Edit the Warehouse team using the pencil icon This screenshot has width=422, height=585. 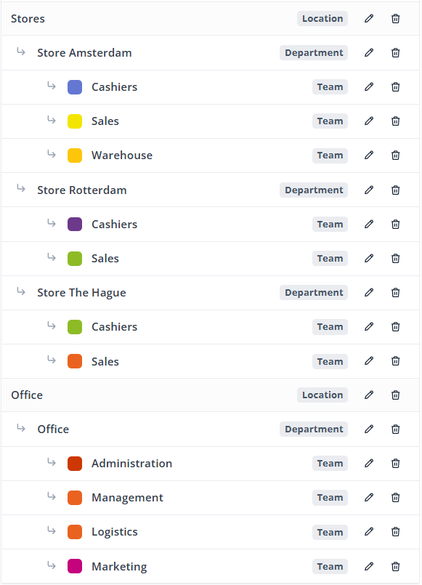coord(369,155)
